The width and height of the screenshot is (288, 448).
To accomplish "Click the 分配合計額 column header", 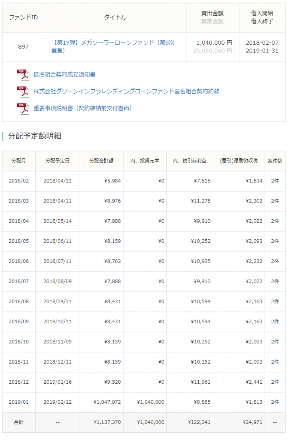I will 101,161.
